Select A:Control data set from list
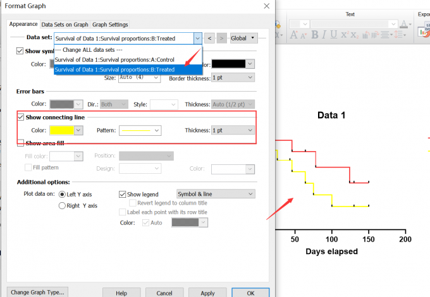This screenshot has width=430, height=297. tap(128, 60)
